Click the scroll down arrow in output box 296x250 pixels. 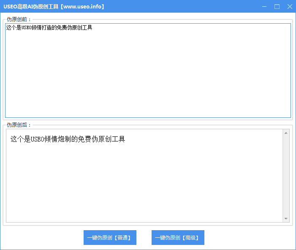tap(286, 218)
